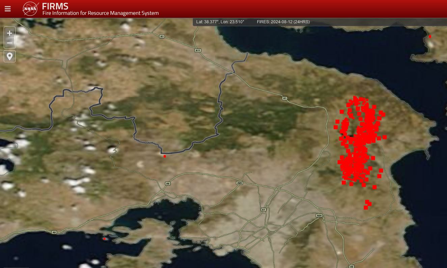Click the A65 highway label

(239, 183)
